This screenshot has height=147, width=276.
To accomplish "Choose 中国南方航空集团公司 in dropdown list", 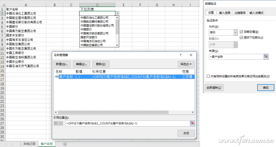I will pos(98,33).
